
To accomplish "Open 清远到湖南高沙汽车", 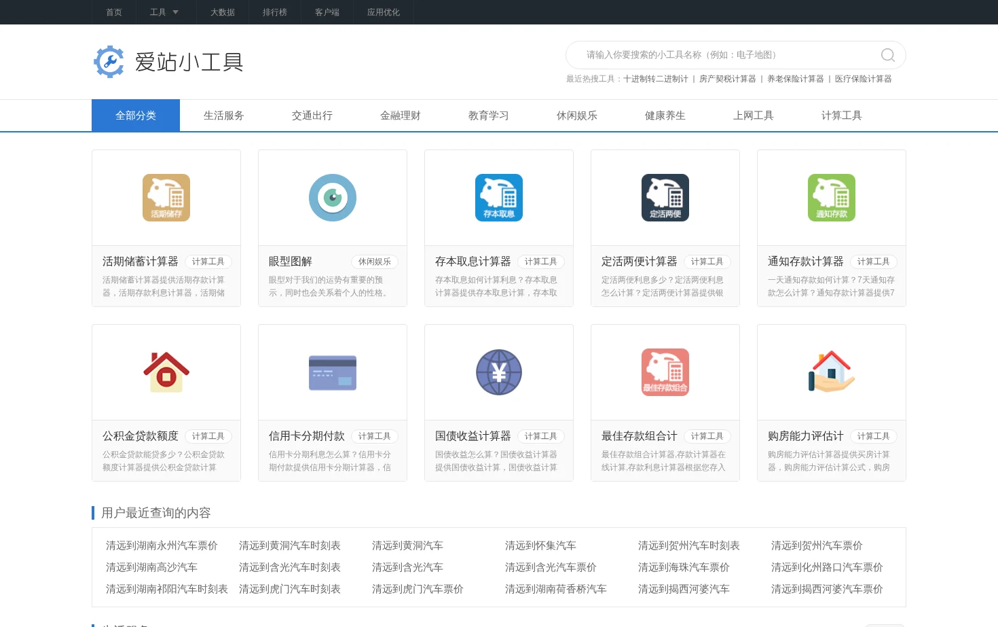I will (151, 567).
